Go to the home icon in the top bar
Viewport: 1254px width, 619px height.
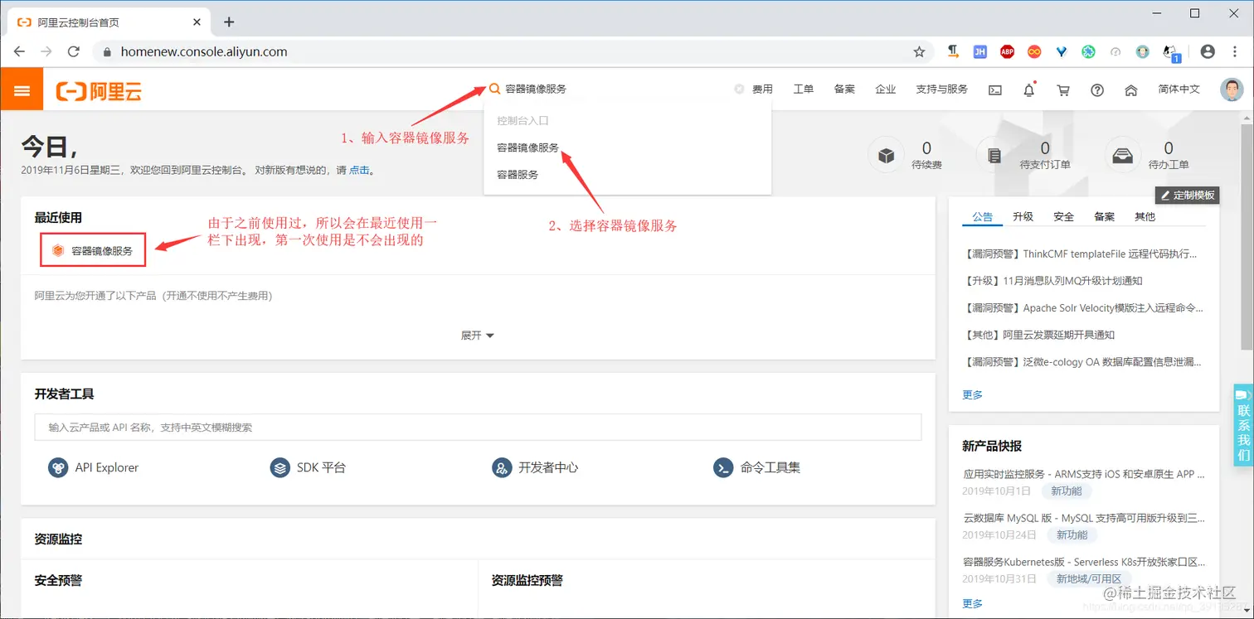pyautogui.click(x=1130, y=90)
